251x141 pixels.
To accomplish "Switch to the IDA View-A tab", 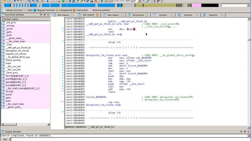I will point(63,15).
